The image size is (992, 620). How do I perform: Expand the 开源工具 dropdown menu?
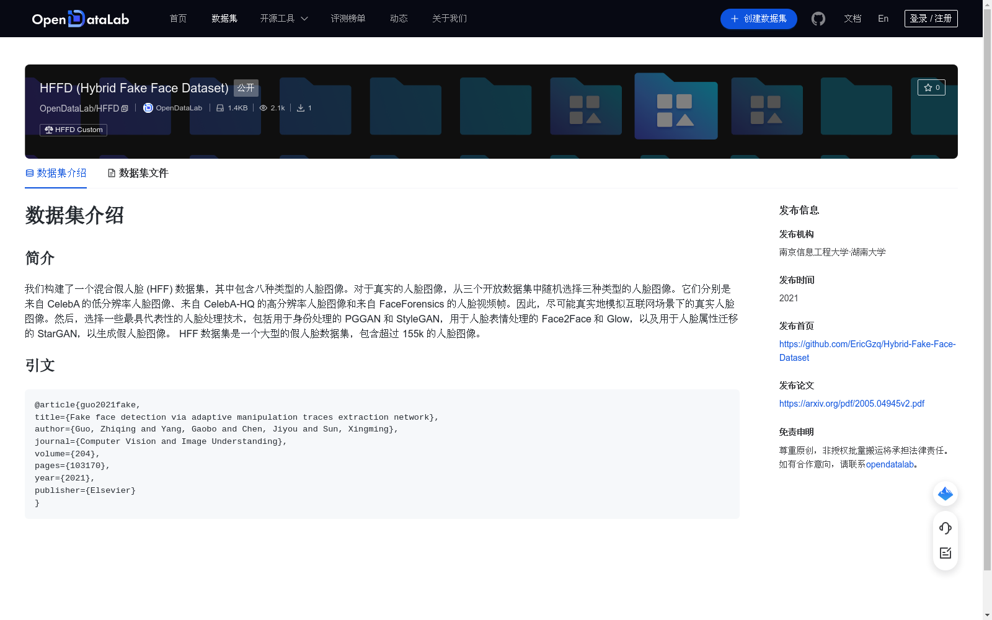(x=284, y=19)
